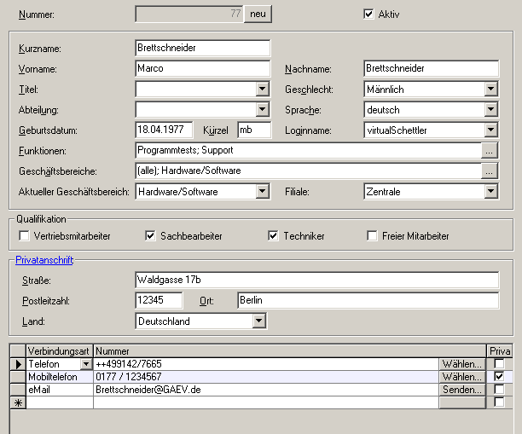Image resolution: width=522 pixels, height=434 pixels.
Task: Click the Geschäftsbereiche ellipsis button
Action: (489, 171)
